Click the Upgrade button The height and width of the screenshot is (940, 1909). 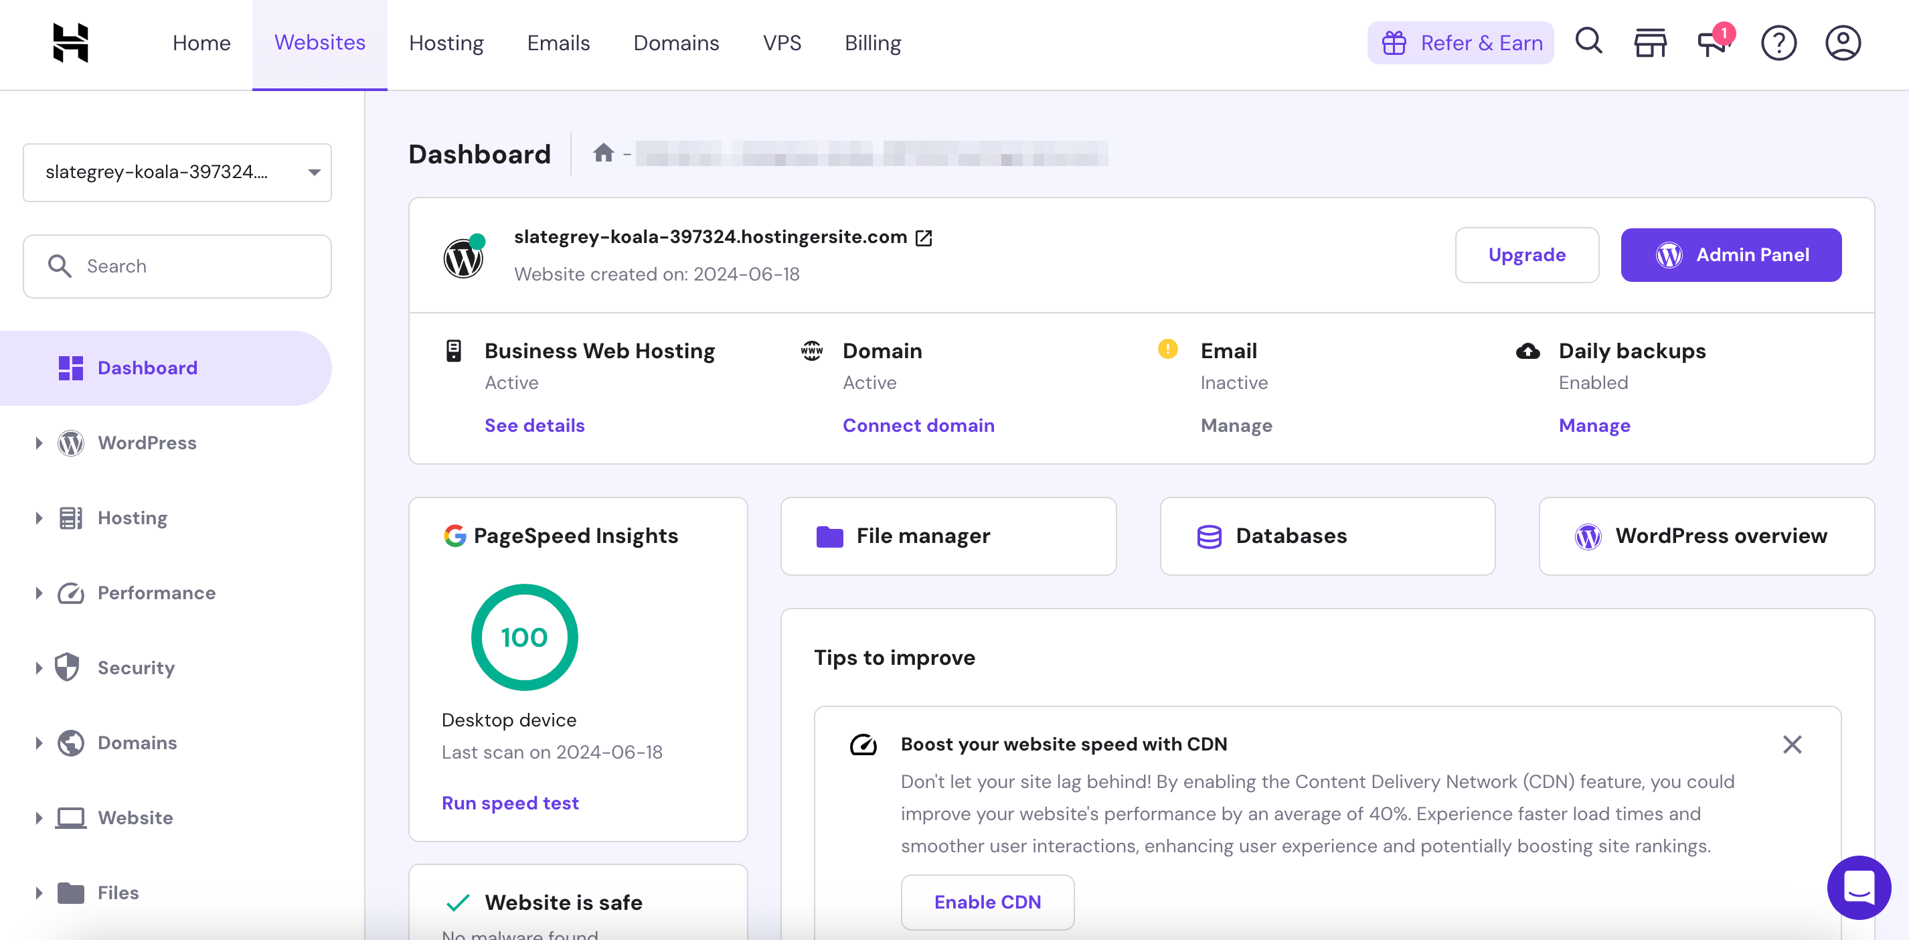[1527, 254]
